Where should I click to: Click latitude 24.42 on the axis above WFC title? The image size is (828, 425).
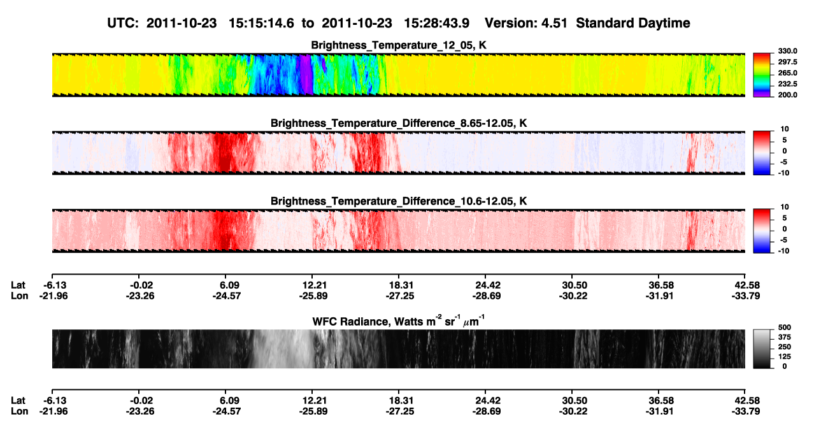pos(485,285)
